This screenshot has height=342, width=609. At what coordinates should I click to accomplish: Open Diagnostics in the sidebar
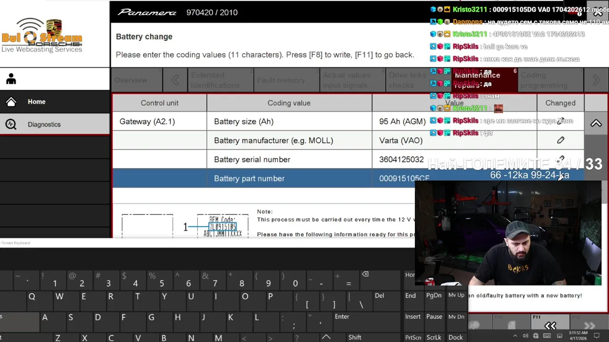pyautogui.click(x=55, y=124)
